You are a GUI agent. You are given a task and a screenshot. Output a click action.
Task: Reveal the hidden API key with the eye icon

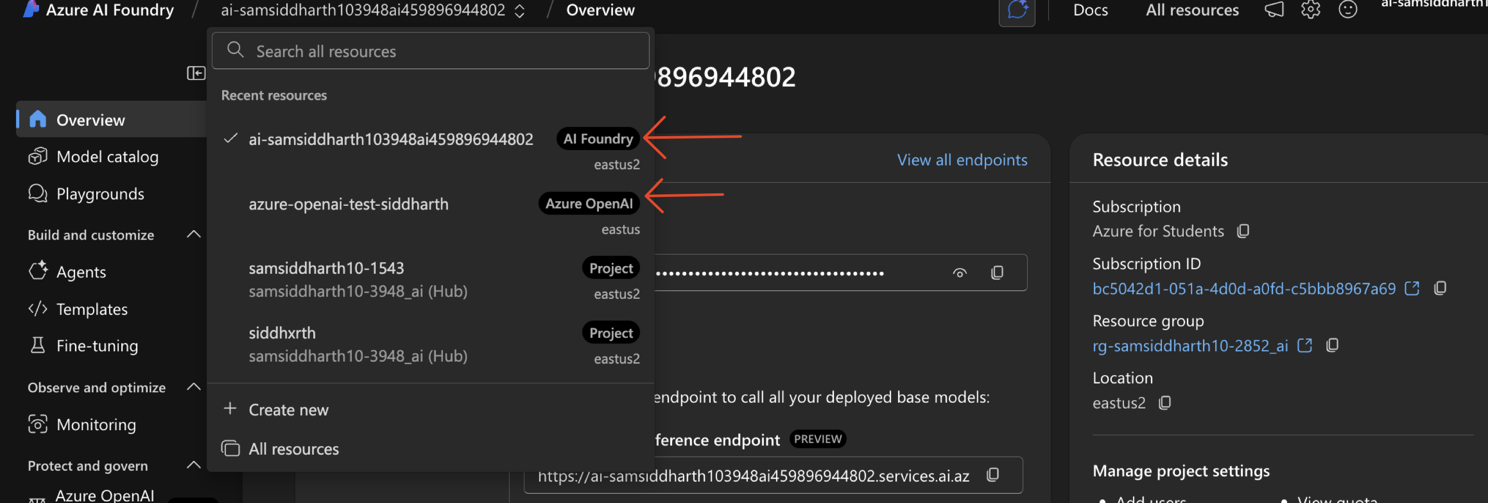pos(960,272)
